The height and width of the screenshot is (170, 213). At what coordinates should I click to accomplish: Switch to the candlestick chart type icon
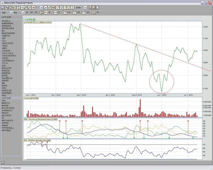(53, 7)
